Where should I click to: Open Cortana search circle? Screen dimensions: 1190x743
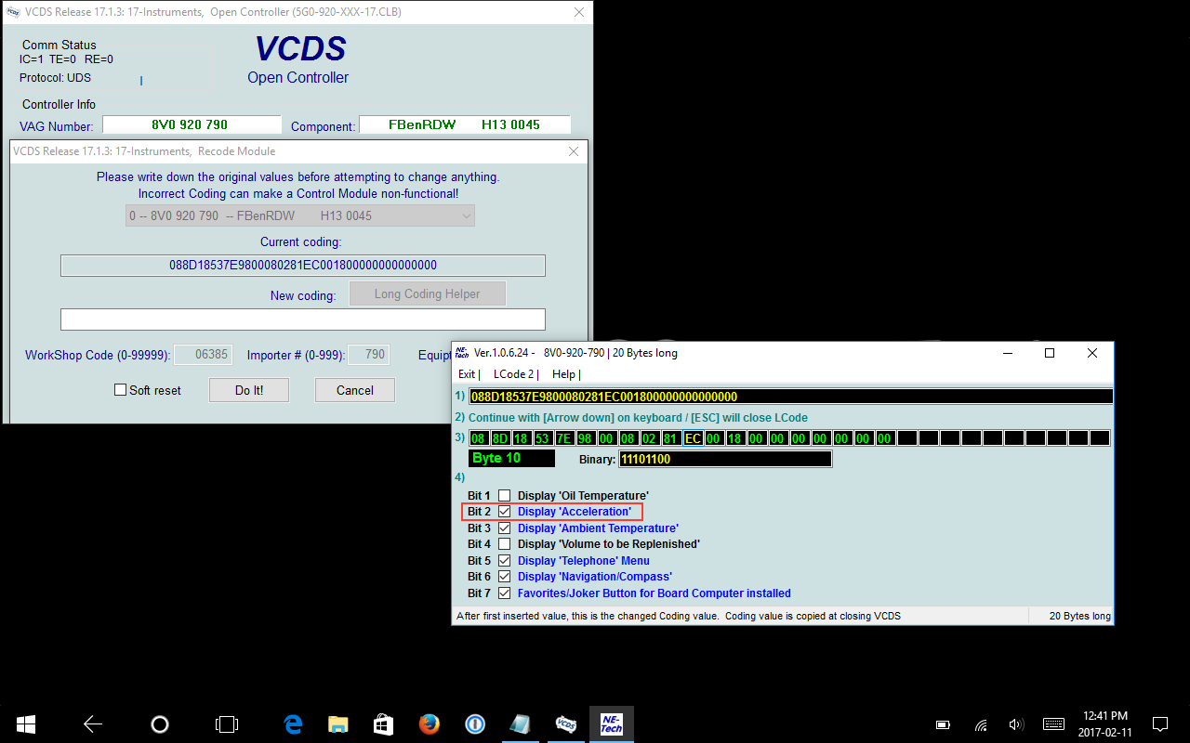point(160,724)
